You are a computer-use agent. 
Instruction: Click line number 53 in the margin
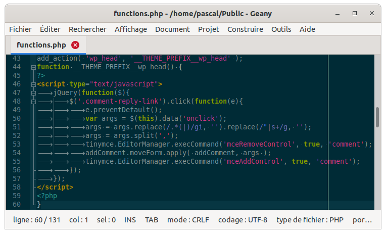[17, 145]
